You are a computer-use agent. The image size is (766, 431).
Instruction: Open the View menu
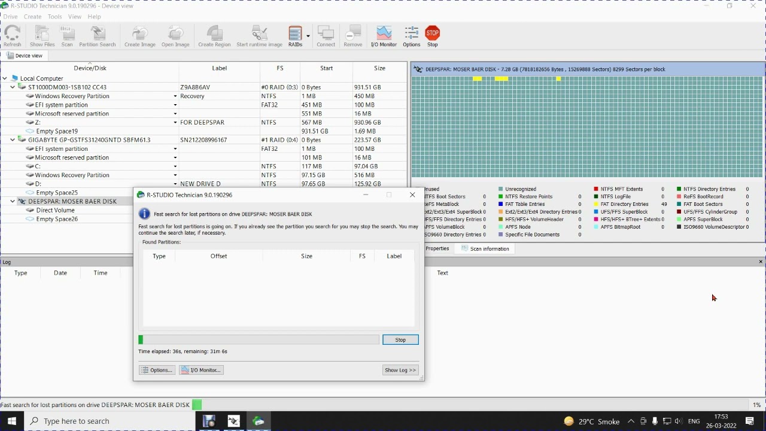pos(75,17)
